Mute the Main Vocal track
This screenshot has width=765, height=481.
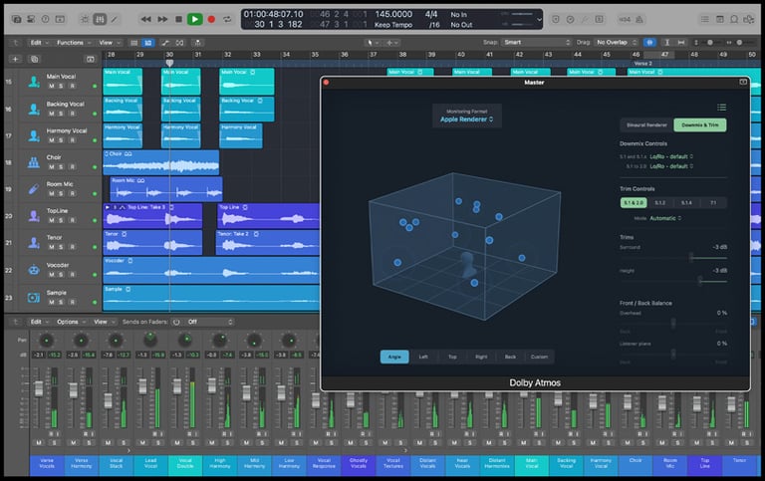(50, 86)
